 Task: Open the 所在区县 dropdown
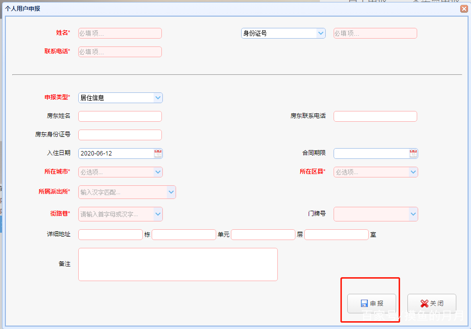[413, 172]
